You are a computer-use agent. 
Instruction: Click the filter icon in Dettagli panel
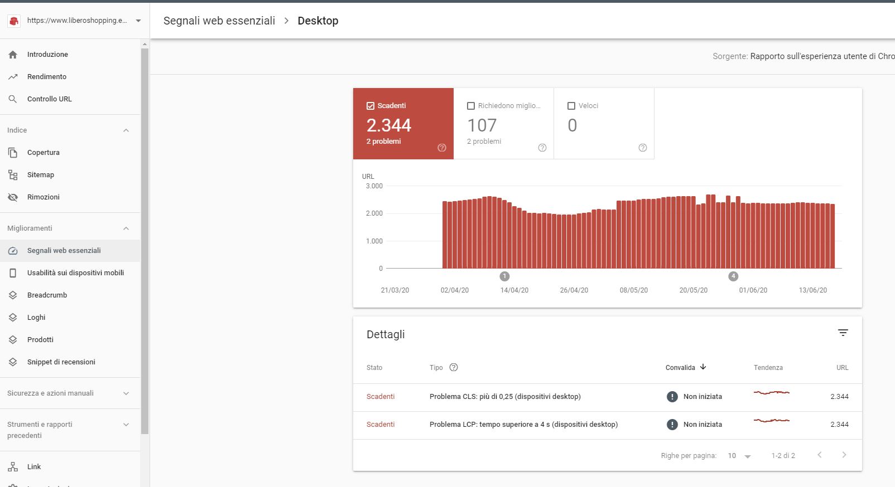[x=843, y=333]
